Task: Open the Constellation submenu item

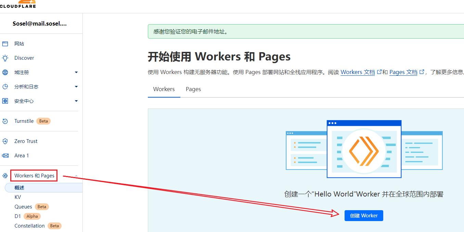Action: [29, 226]
